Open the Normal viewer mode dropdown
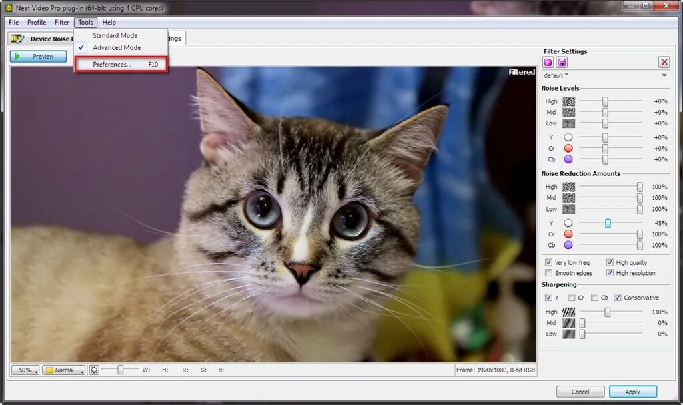Image resolution: width=683 pixels, height=405 pixels. [64, 370]
